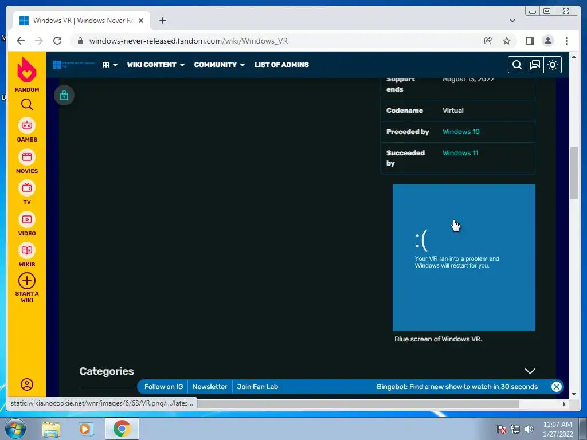Launch Windows Media Player from the taskbar
Image resolution: width=587 pixels, height=440 pixels.
tap(86, 429)
